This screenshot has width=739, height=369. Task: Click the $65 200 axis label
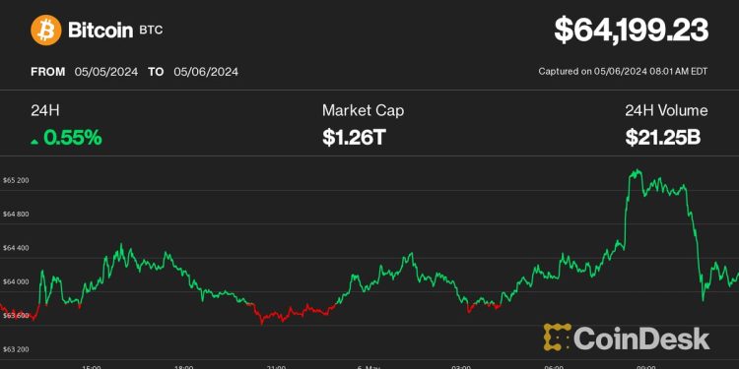(16, 180)
